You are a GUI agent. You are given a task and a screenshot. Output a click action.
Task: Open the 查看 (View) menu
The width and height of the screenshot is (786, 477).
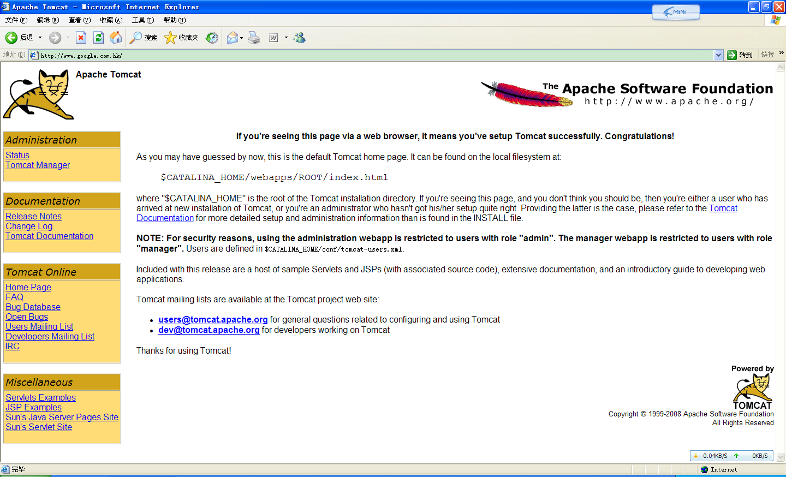click(x=80, y=20)
